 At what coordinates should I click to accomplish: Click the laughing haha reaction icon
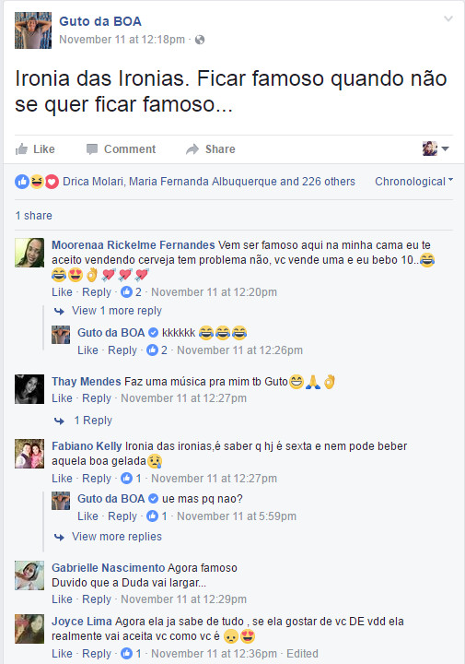pos(37,182)
